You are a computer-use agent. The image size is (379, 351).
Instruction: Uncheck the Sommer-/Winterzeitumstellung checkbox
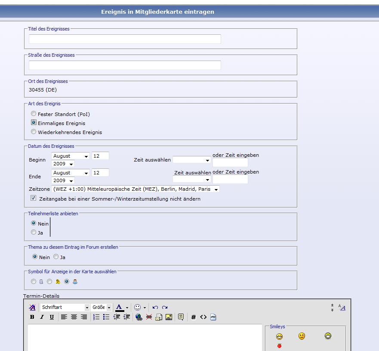click(33, 198)
